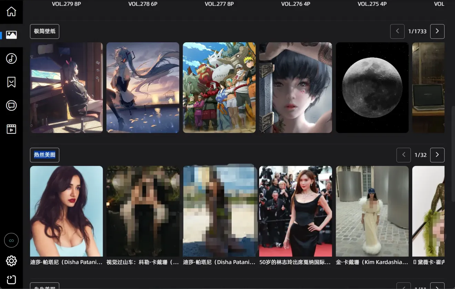
Task: Go to previous page of 极简壁纸
Action: pyautogui.click(x=397, y=31)
